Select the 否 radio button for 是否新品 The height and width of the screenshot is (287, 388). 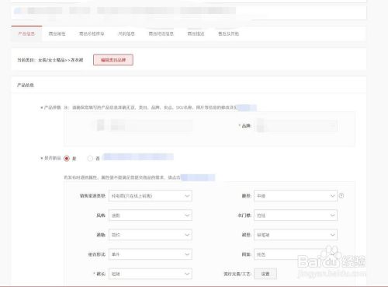[x=90, y=158]
